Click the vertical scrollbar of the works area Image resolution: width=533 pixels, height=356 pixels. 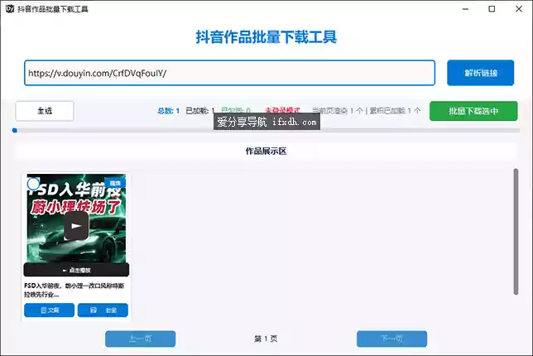516,232
